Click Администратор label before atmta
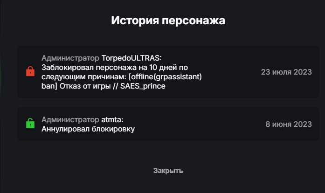The image size is (325, 193). point(70,120)
